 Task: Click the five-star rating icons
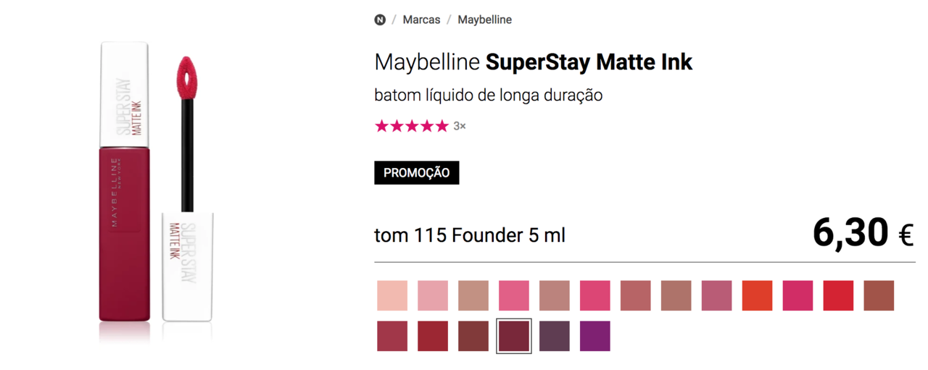click(411, 127)
